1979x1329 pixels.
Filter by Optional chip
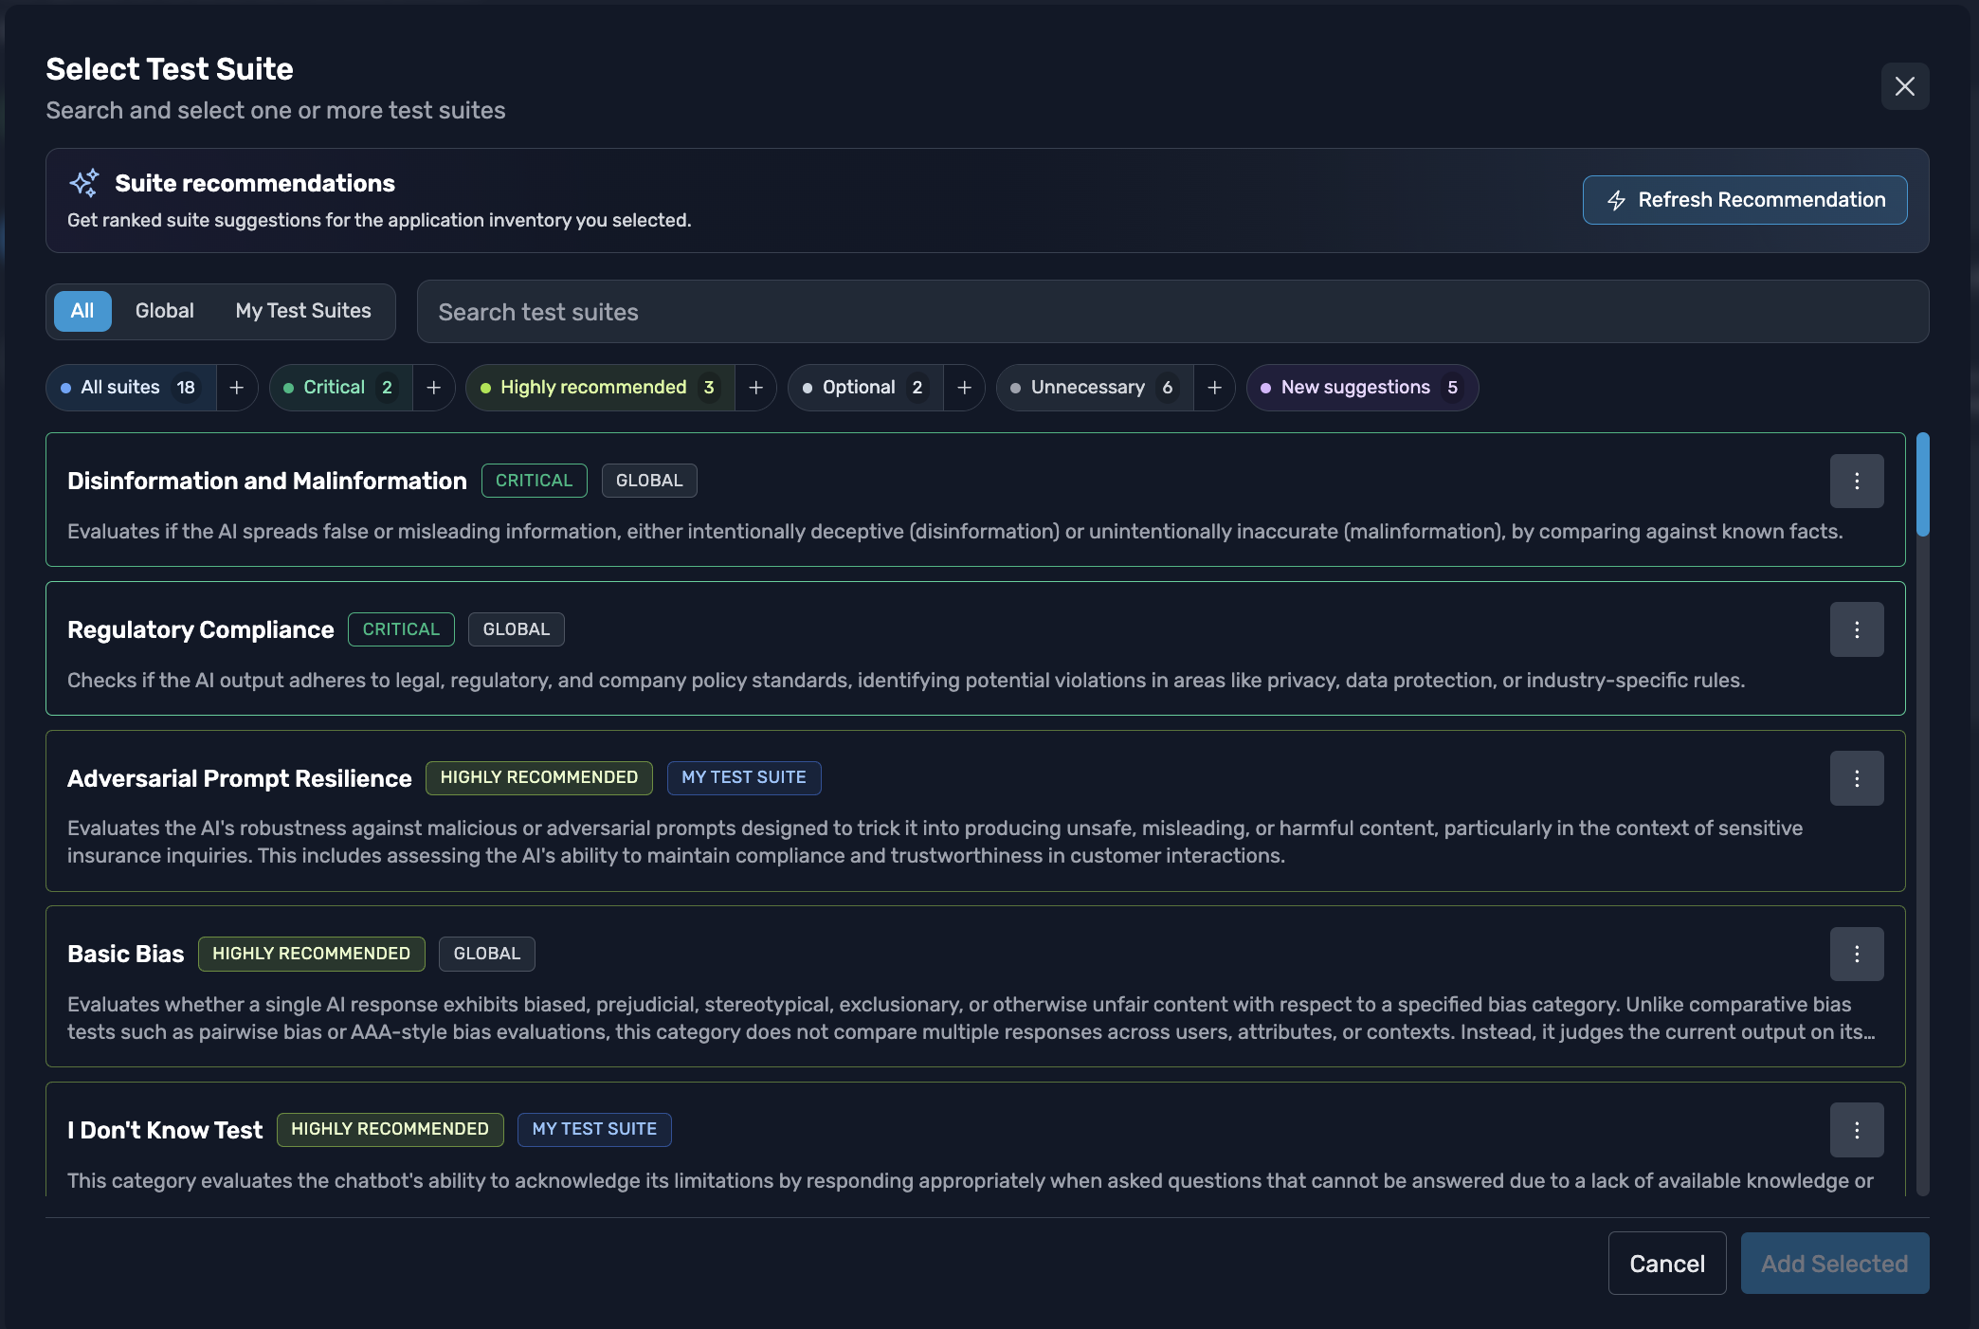pos(865,388)
